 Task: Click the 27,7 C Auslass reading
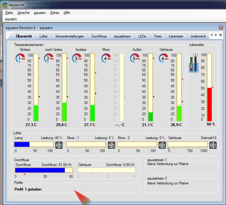pyautogui.click(x=90, y=125)
